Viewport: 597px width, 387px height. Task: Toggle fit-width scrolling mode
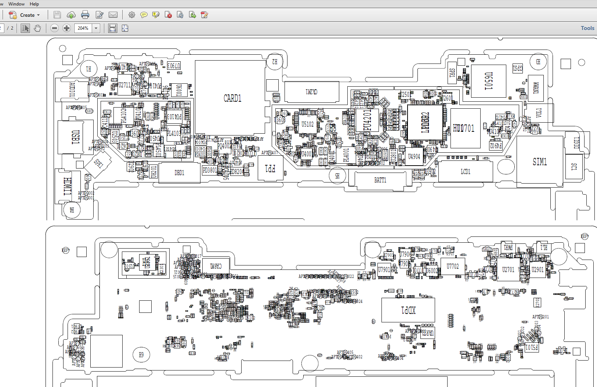click(x=113, y=28)
